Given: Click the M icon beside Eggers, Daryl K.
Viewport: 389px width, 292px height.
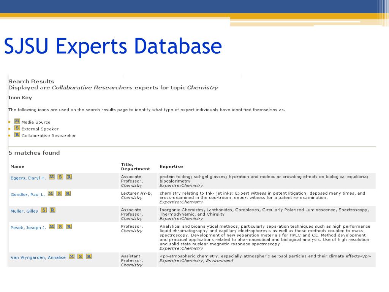Looking at the screenshot, I should [x=52, y=177].
